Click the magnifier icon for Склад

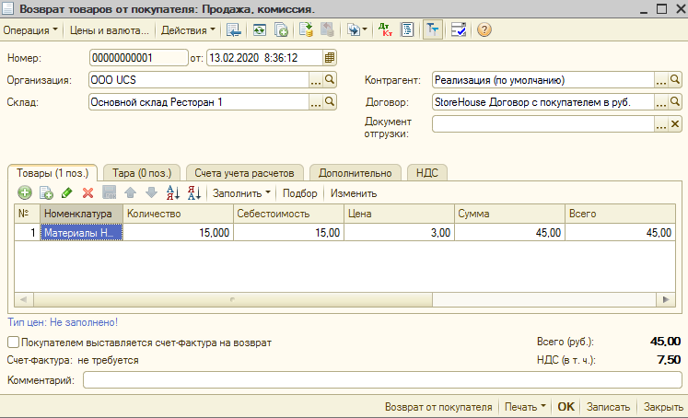330,102
